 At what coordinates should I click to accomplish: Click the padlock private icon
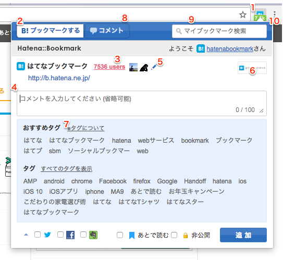[x=186, y=236]
